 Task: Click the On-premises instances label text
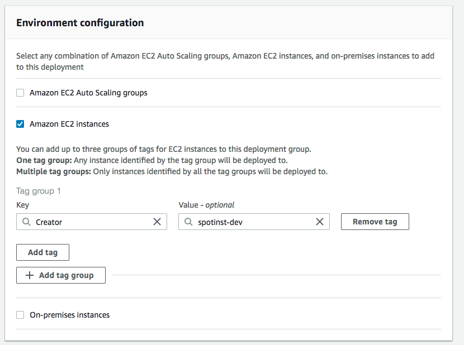69,315
